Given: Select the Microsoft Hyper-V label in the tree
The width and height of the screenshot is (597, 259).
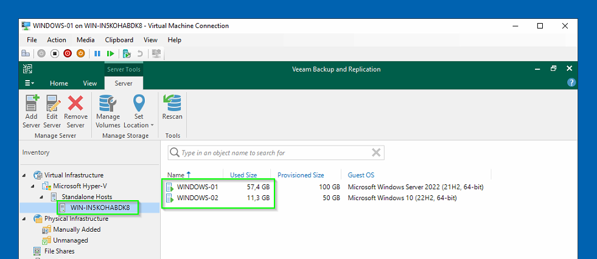Looking at the screenshot, I should 81,186.
